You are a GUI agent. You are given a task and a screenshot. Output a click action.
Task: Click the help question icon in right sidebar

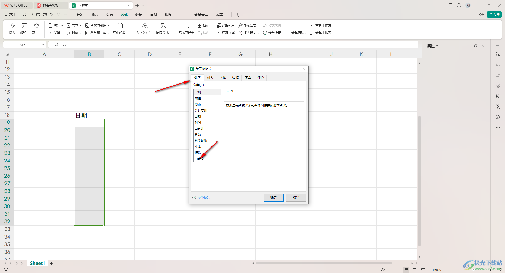[498, 117]
